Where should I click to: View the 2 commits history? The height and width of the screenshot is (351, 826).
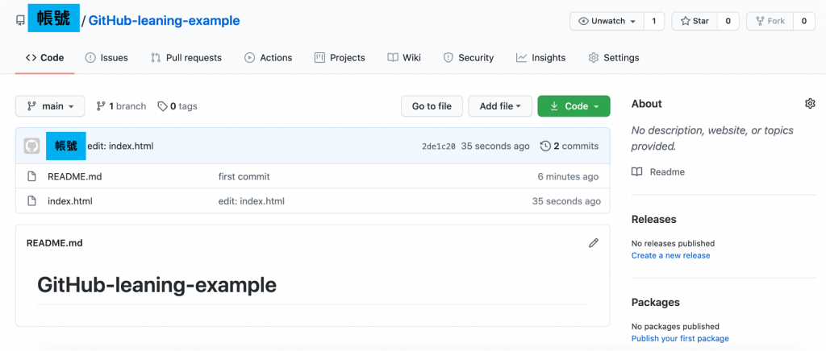pyautogui.click(x=569, y=146)
